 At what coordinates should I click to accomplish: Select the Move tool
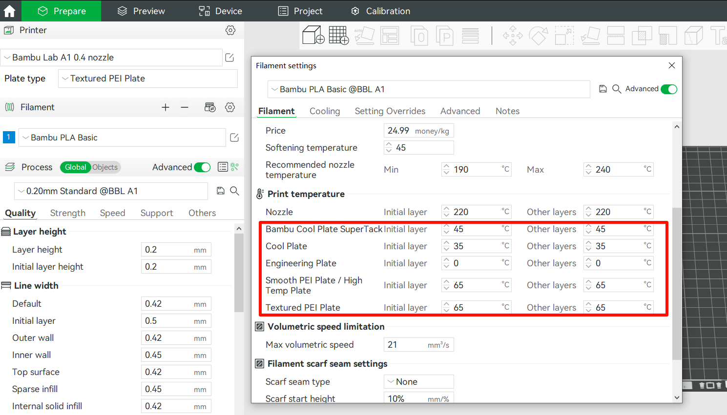(x=513, y=36)
